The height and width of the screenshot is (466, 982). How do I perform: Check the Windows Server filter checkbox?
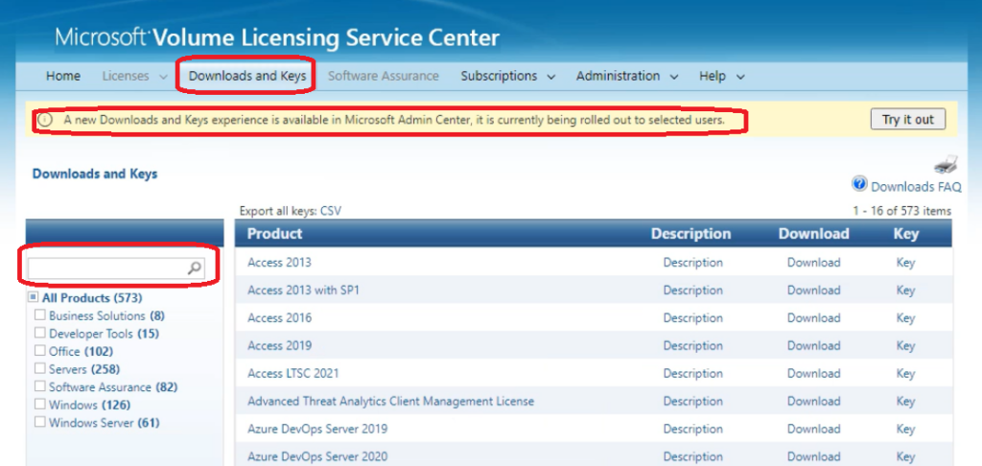tap(40, 422)
